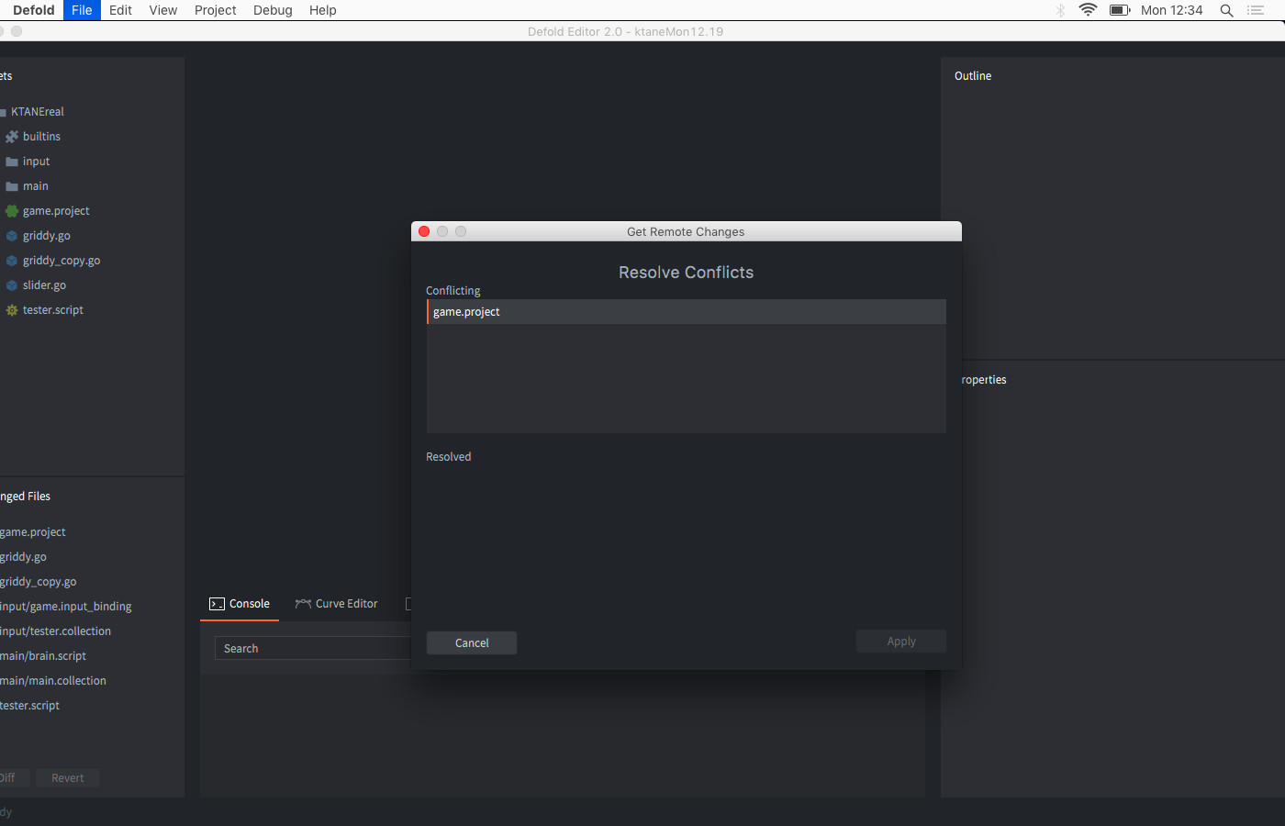Select slider.go in the Assets tree

tap(44, 285)
